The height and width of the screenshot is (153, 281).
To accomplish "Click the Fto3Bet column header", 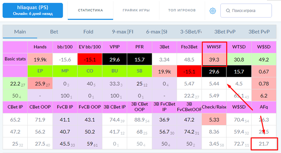I will coord(189,47).
